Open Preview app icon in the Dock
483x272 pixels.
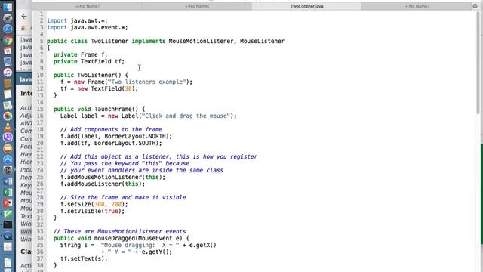coord(8,62)
